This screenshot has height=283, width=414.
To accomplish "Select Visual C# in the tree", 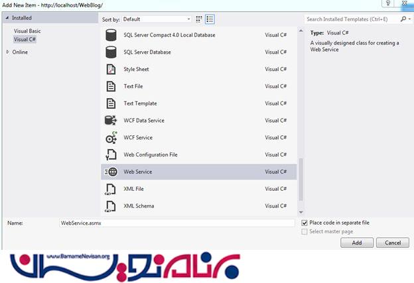I will (25, 39).
